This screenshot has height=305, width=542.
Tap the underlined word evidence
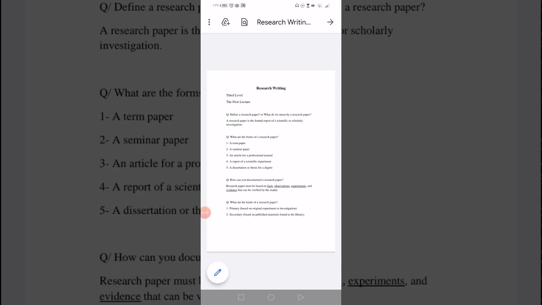pyautogui.click(x=231, y=190)
